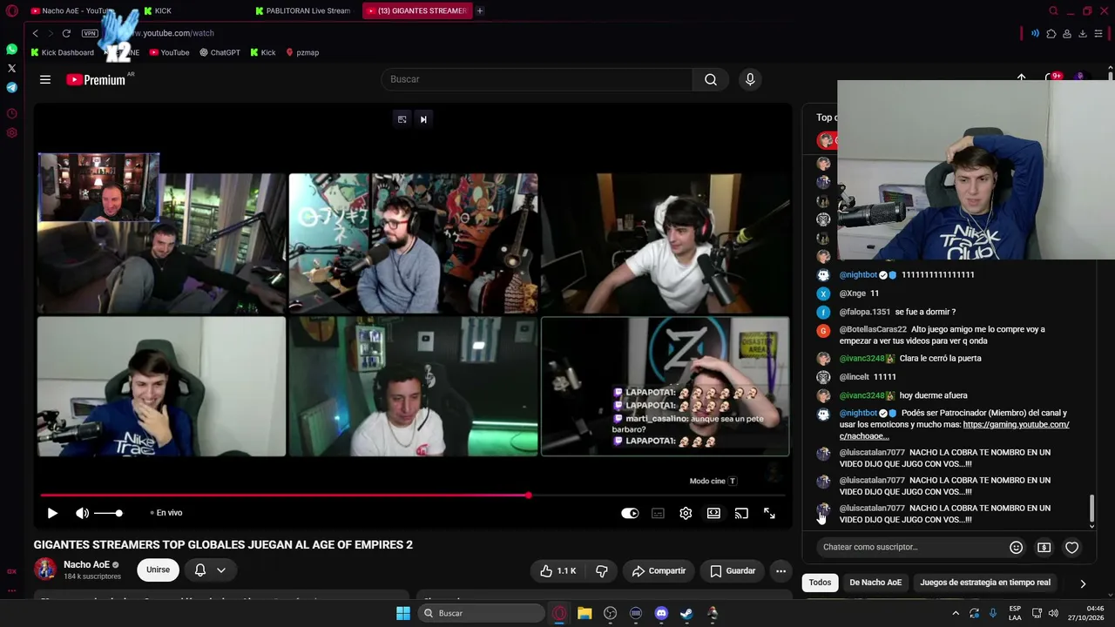Image resolution: width=1115 pixels, height=627 pixels.
Task: Open File Explorer from the taskbar
Action: (585, 613)
